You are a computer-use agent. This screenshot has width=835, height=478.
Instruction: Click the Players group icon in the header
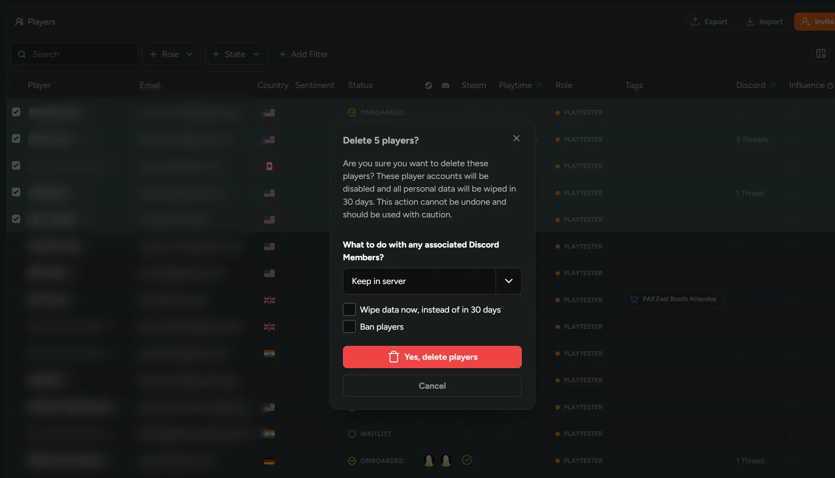(x=19, y=22)
